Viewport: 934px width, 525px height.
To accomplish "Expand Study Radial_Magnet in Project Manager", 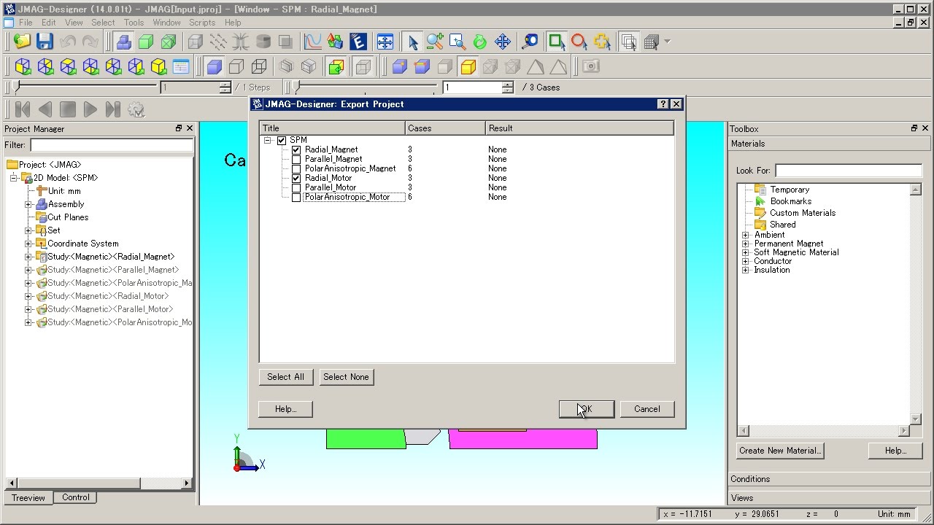I will pyautogui.click(x=28, y=257).
